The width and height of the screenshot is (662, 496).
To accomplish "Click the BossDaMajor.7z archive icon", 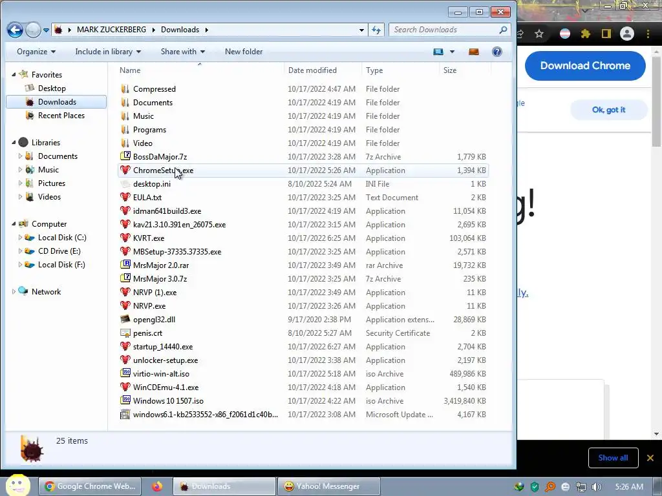I will [125, 156].
